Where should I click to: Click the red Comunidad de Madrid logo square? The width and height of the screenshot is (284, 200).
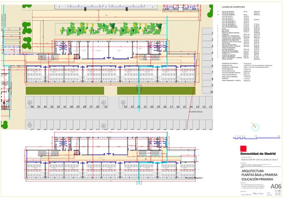tap(243, 148)
